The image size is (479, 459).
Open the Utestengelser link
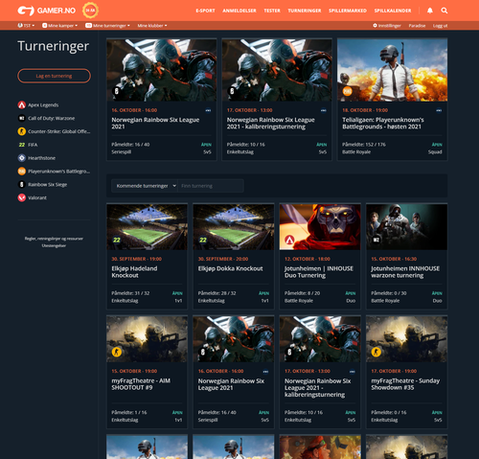[x=54, y=245]
